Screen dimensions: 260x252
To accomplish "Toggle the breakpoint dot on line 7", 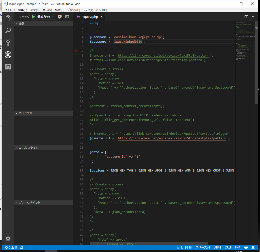I will coord(76,51).
